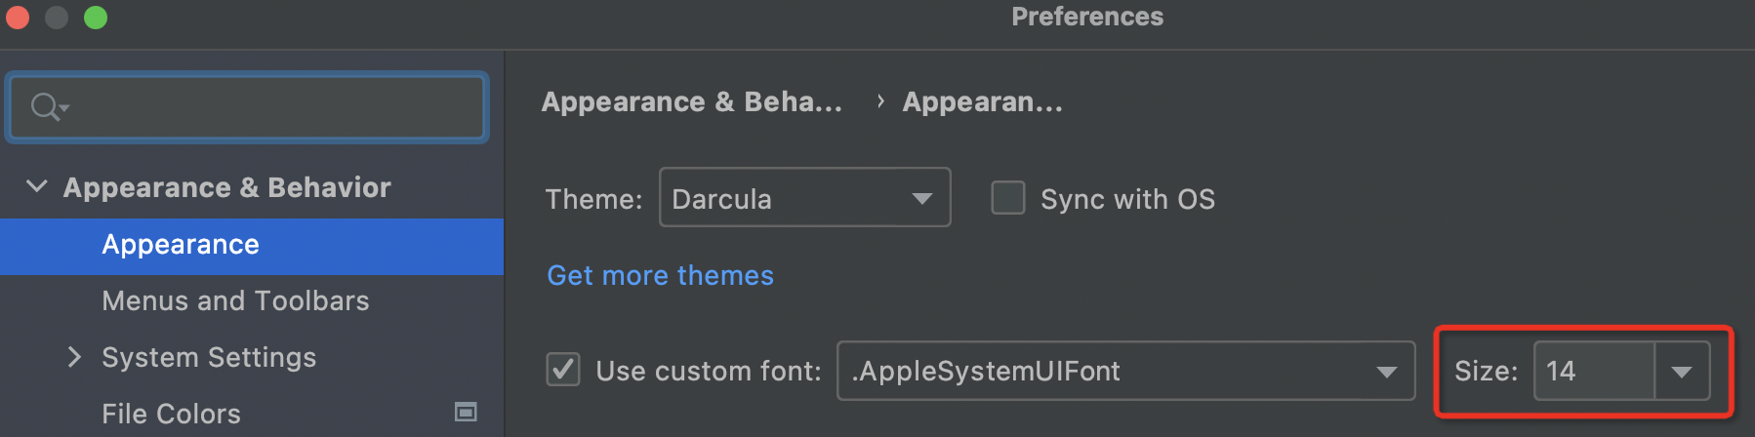Collapse the Appearance & Behavior section chevron
The height and width of the screenshot is (437, 1755).
pos(37,186)
